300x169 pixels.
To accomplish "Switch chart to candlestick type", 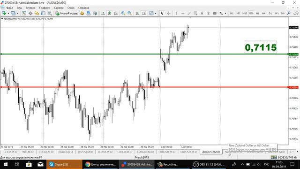I will (x=109, y=13).
